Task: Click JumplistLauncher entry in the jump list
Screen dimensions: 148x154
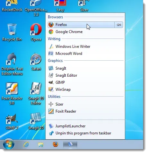Action: click(85, 126)
